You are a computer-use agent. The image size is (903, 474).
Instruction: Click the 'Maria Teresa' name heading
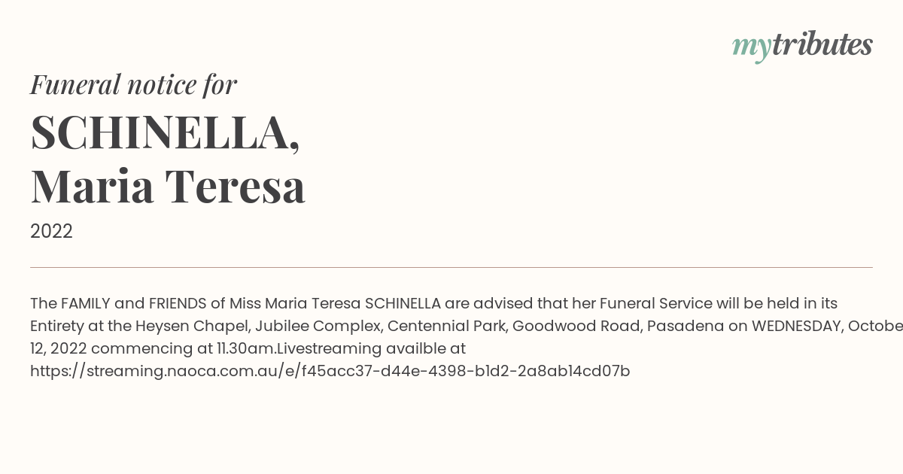168,187
